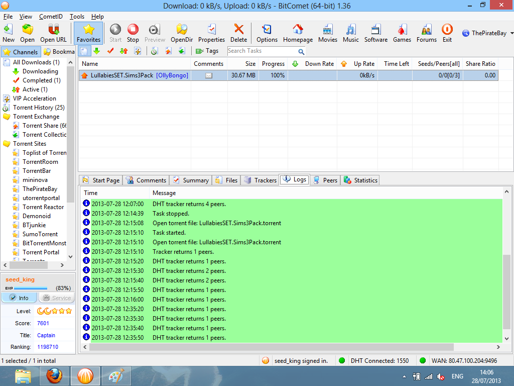This screenshot has width=514, height=386.
Task: Switch to the Bookmarks tab
Action: coord(63,51)
